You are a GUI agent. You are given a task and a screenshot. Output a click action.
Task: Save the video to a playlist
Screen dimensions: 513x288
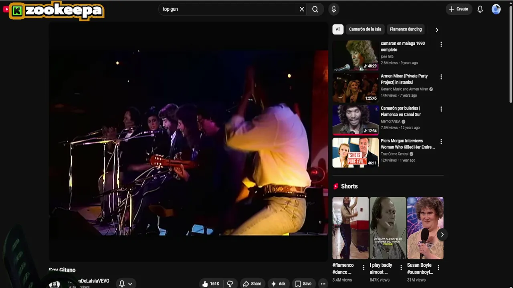(x=303, y=284)
